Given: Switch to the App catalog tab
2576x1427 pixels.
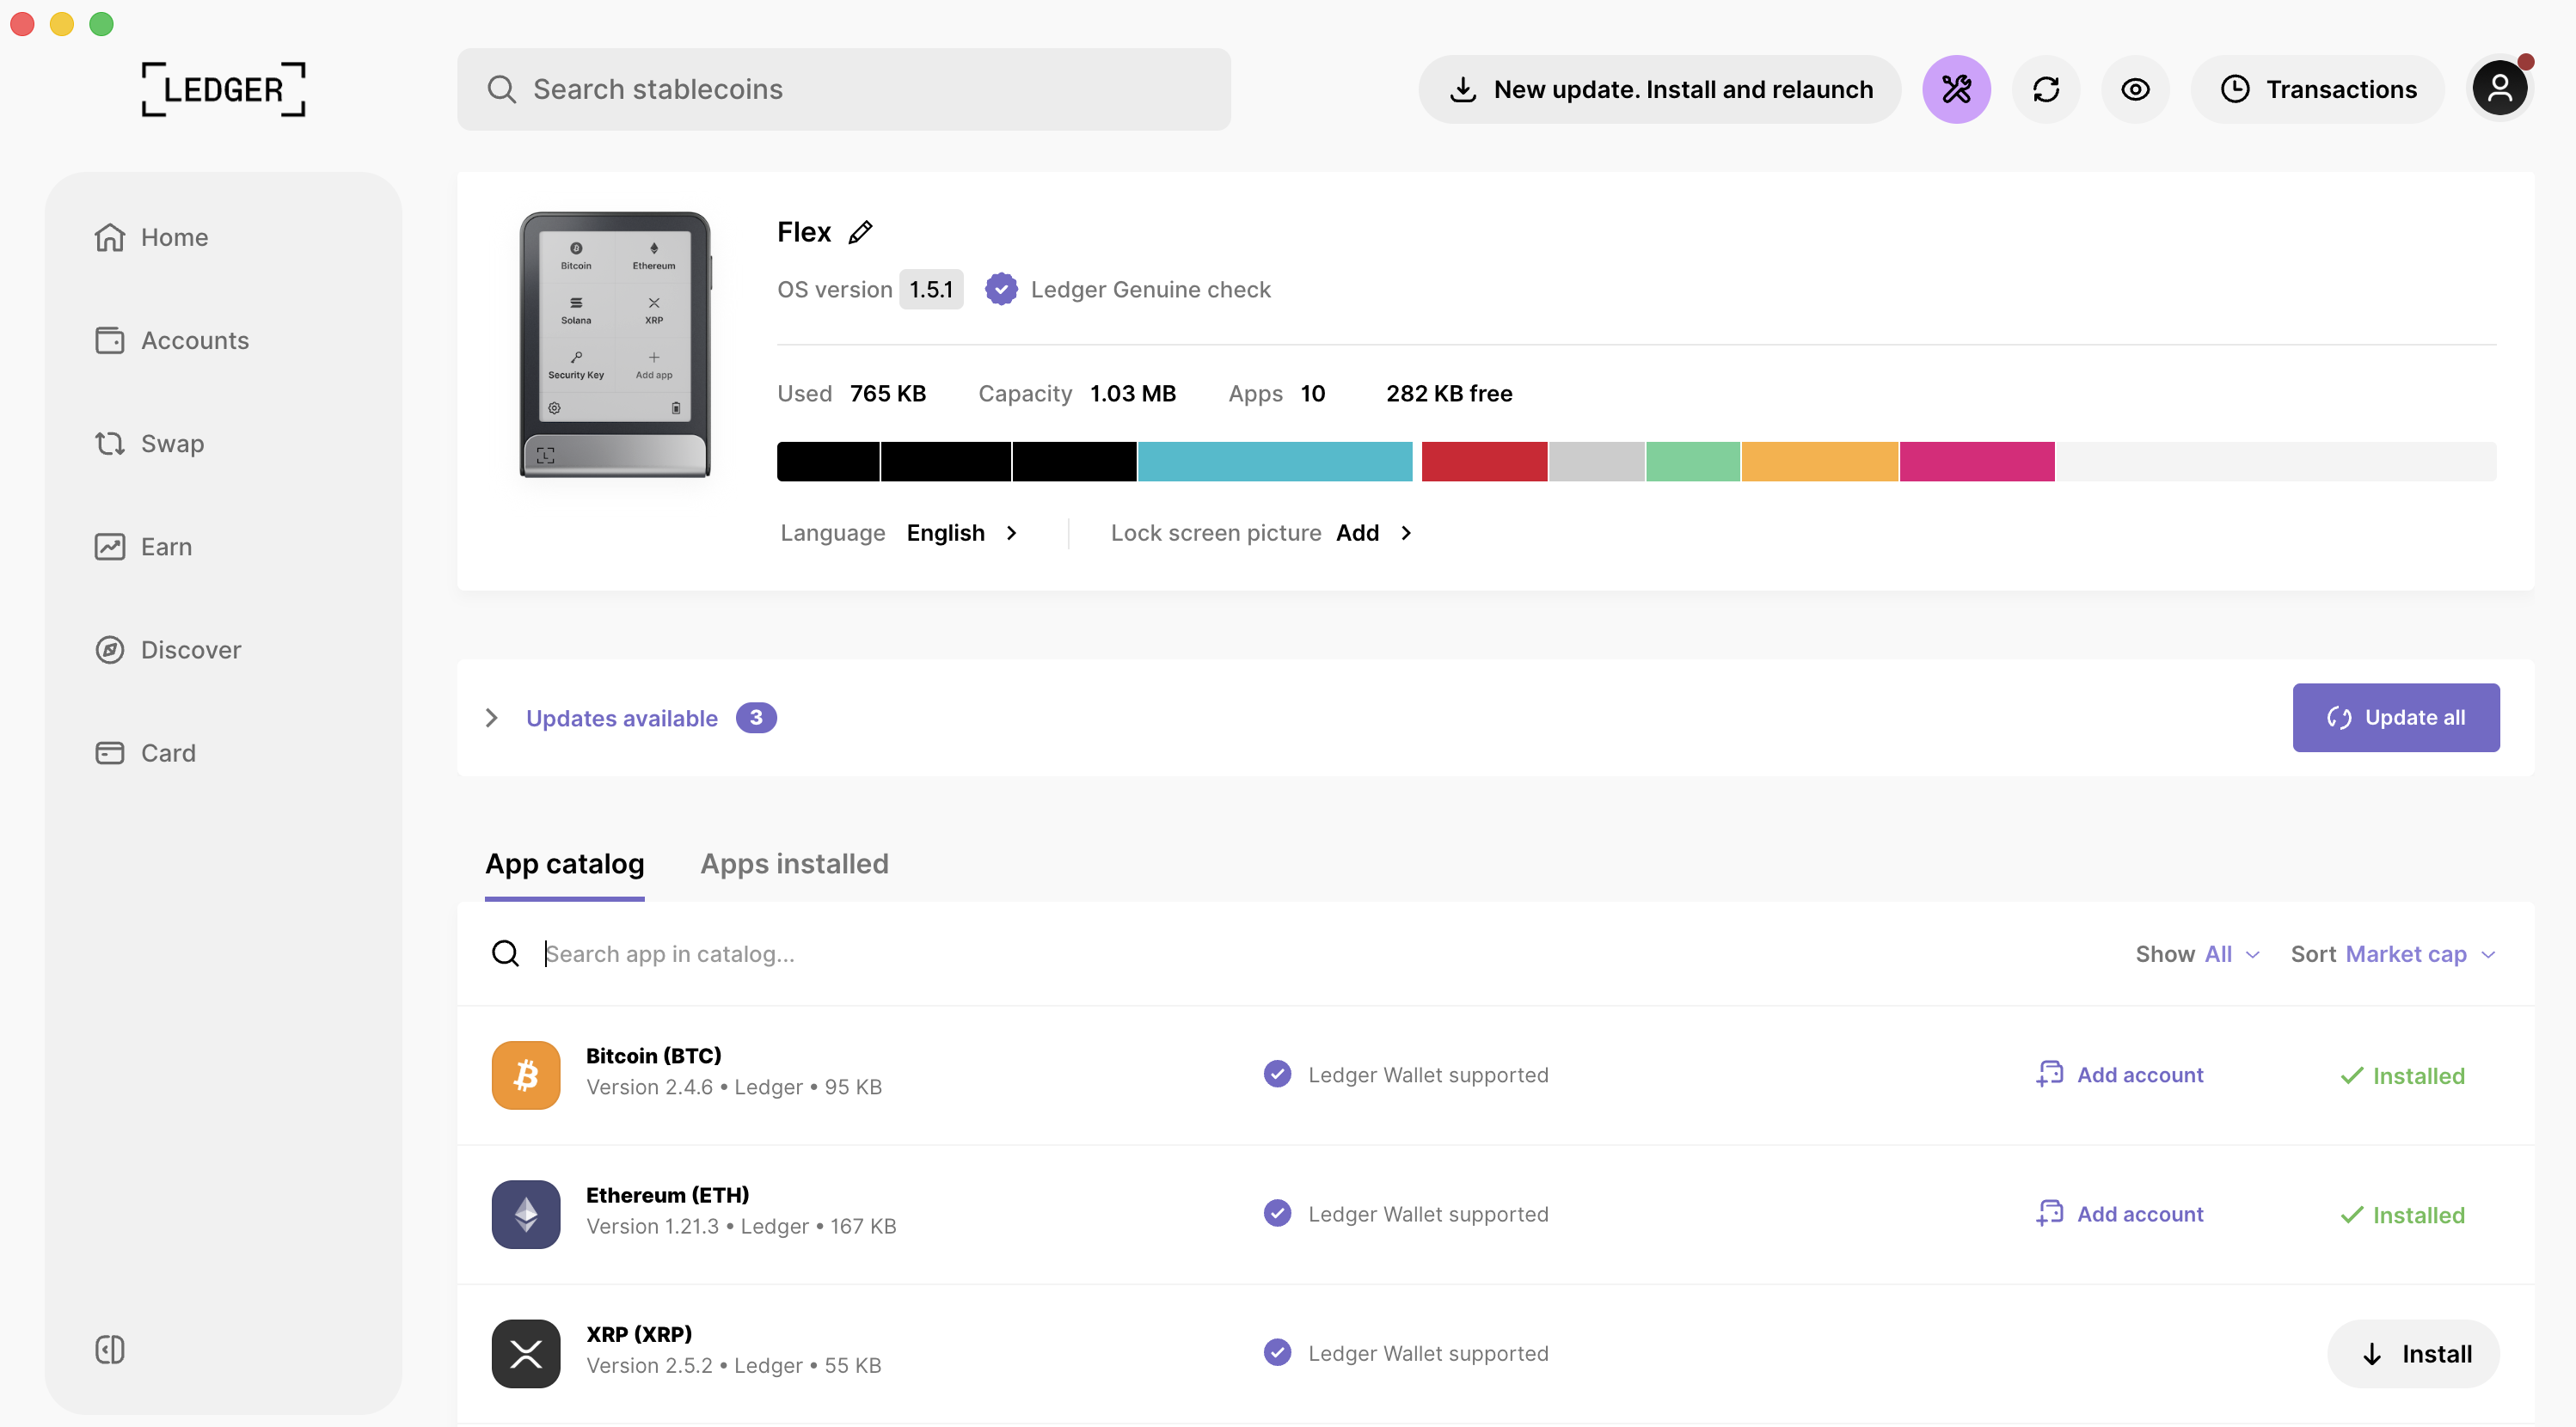Looking at the screenshot, I should point(564,863).
